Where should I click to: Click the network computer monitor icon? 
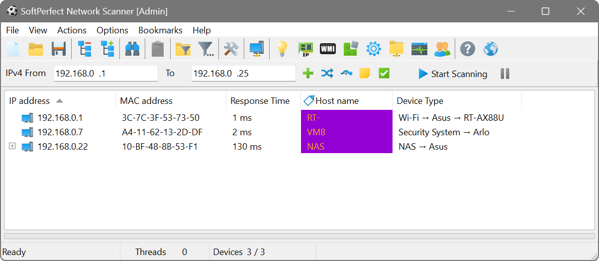tap(257, 49)
